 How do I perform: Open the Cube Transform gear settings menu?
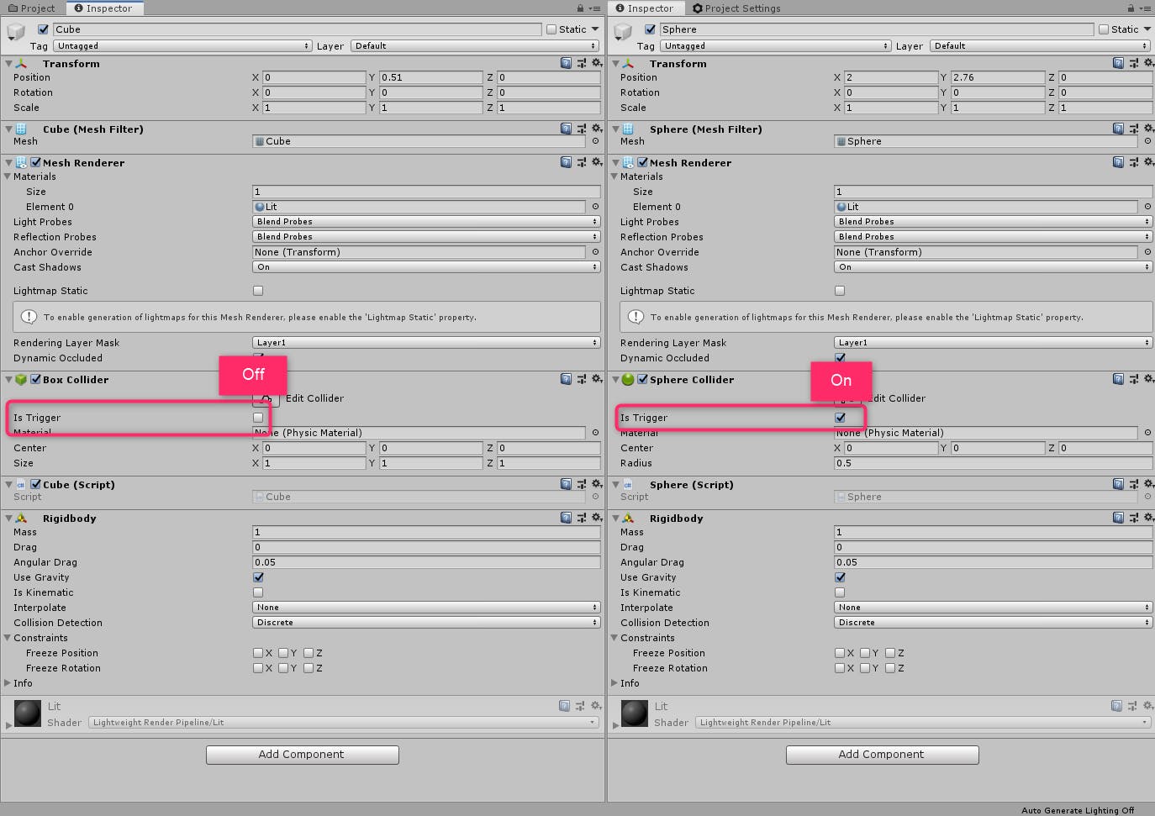(x=597, y=63)
